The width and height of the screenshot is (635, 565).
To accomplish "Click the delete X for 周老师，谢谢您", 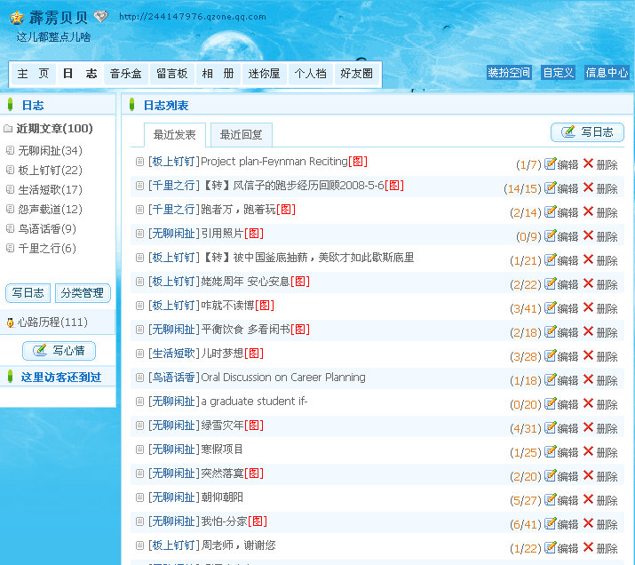I will tap(588, 547).
